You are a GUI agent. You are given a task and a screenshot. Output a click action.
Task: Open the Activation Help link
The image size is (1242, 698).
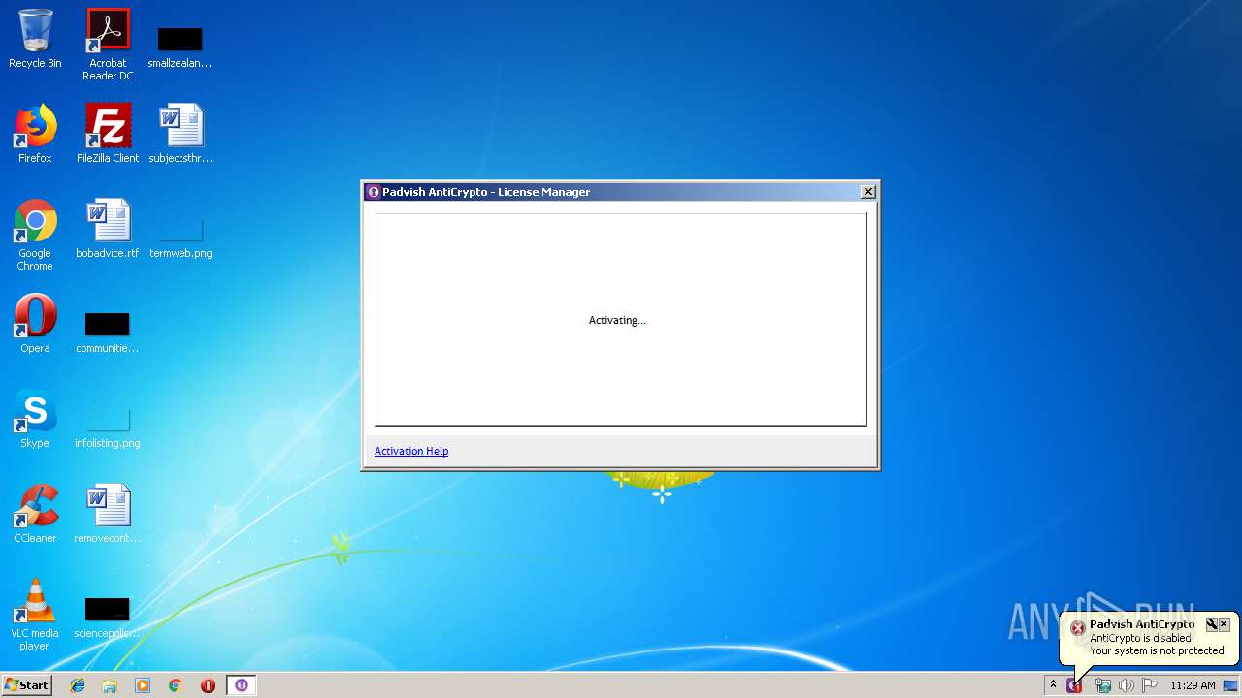411,451
